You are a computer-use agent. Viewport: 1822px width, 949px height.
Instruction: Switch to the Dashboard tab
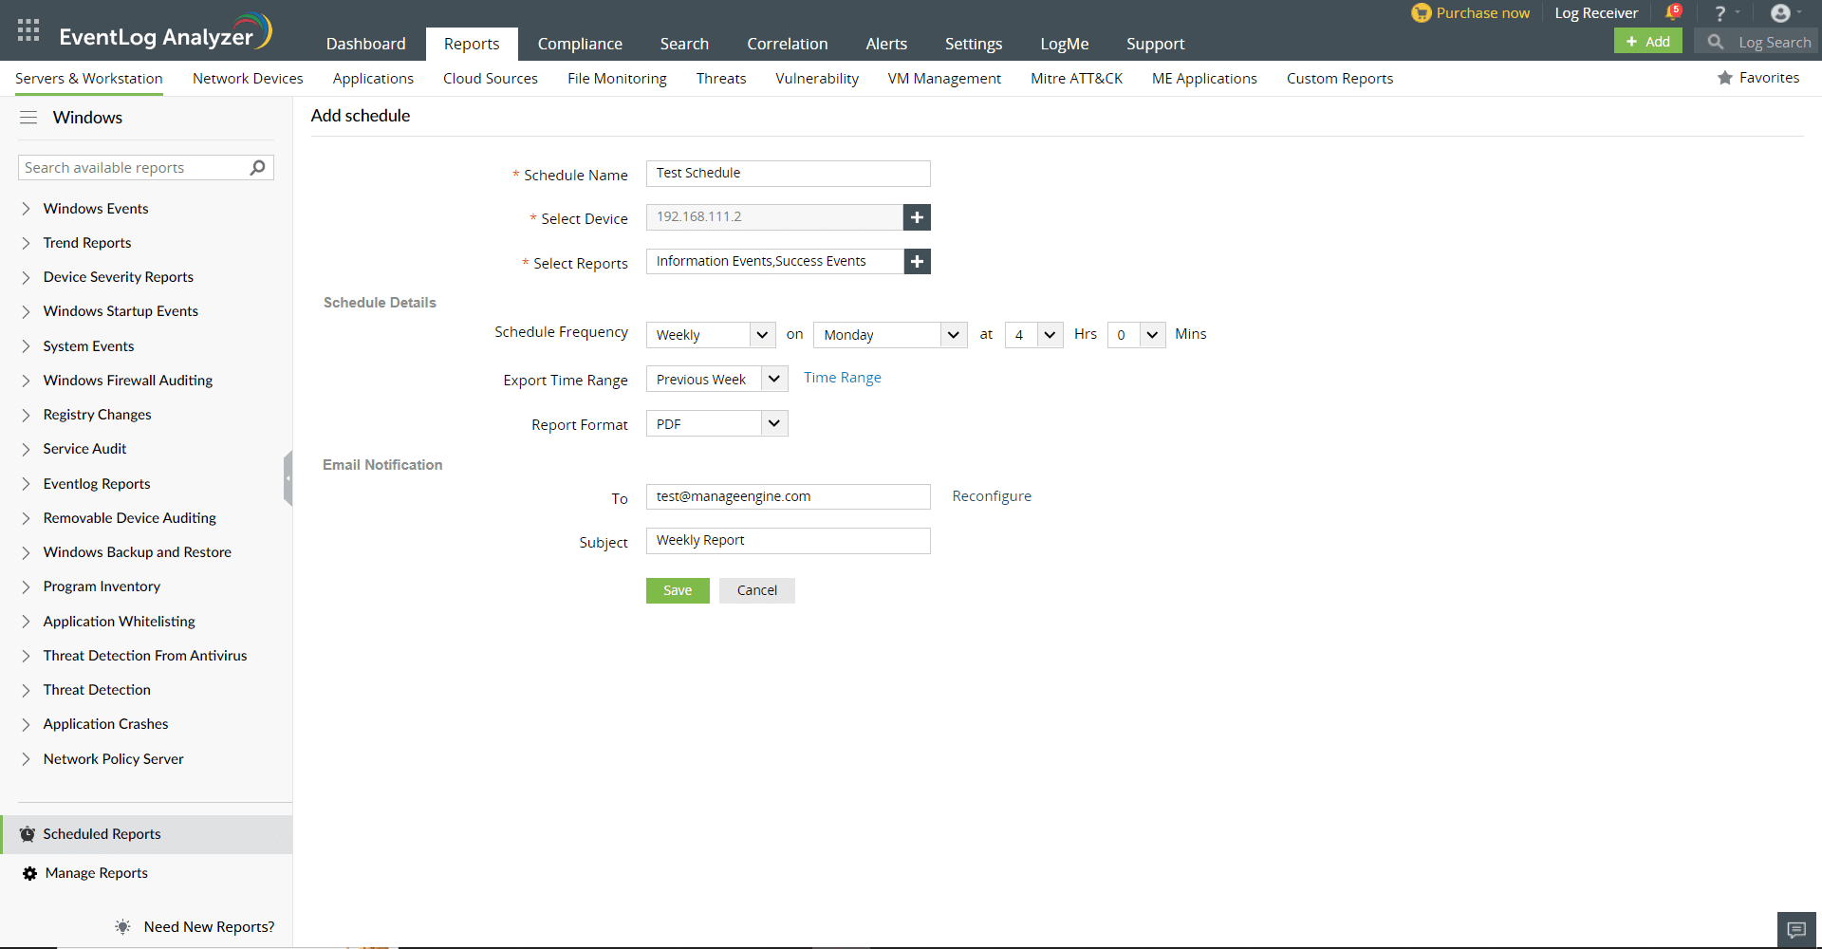pos(365,44)
